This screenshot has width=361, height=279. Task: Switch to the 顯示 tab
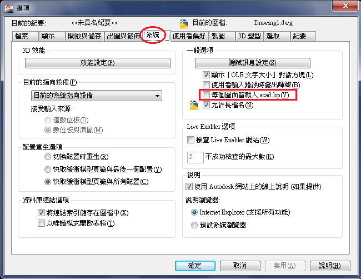pyautogui.click(x=52, y=36)
